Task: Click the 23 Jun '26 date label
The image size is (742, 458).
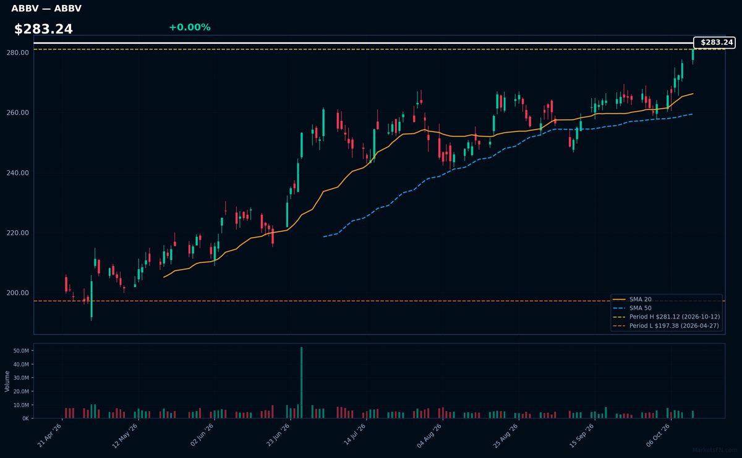Action: pos(278,435)
